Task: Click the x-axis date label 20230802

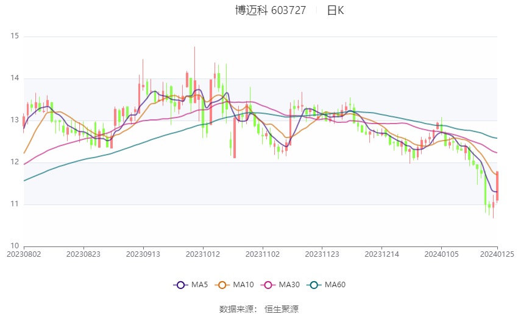Action: point(24,254)
